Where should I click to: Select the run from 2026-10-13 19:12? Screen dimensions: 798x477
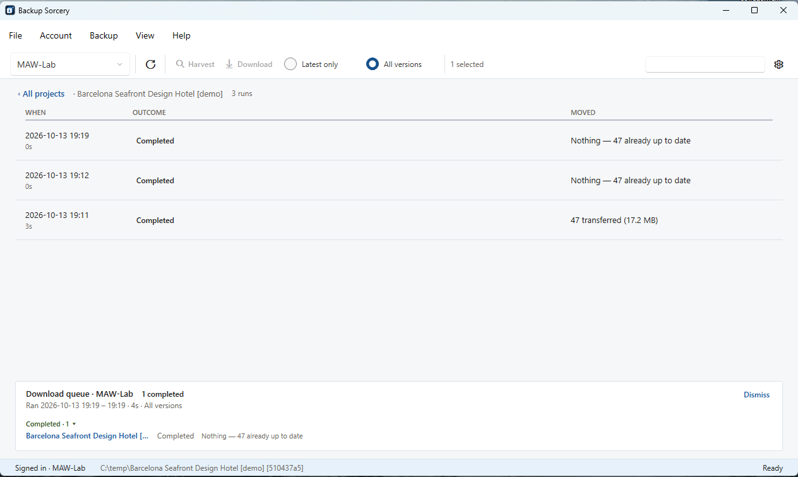coord(399,180)
